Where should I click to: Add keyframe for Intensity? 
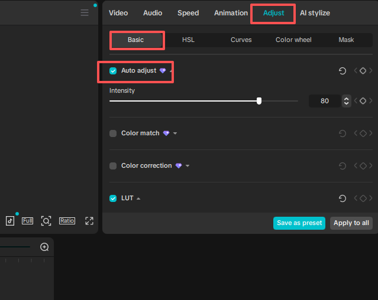pos(363,101)
